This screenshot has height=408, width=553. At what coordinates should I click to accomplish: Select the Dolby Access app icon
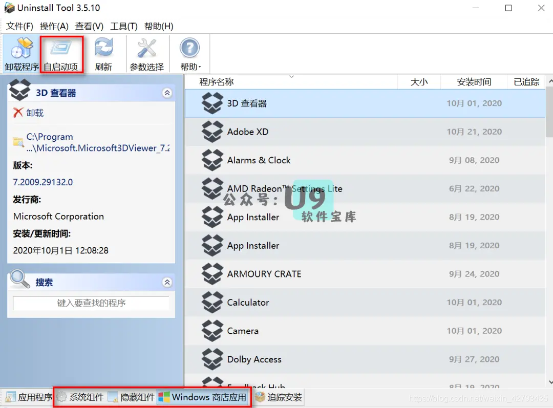[212, 359]
